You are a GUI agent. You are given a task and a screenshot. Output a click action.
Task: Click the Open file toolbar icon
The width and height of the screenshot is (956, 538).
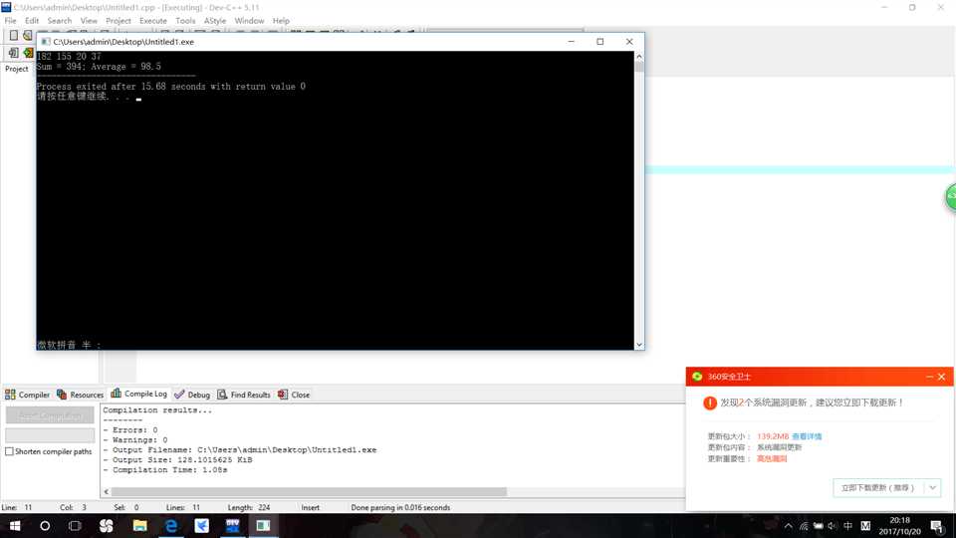(x=28, y=36)
